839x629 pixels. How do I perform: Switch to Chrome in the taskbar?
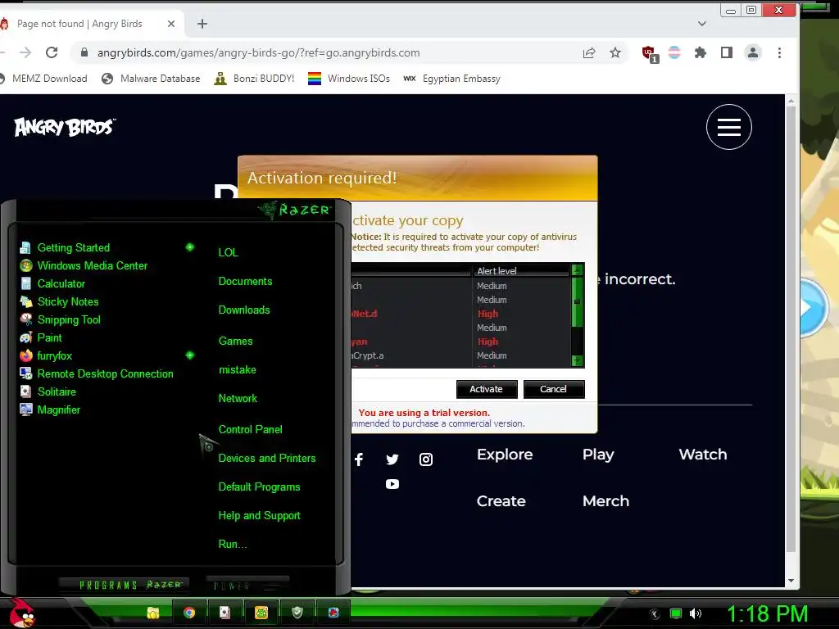coord(189,613)
